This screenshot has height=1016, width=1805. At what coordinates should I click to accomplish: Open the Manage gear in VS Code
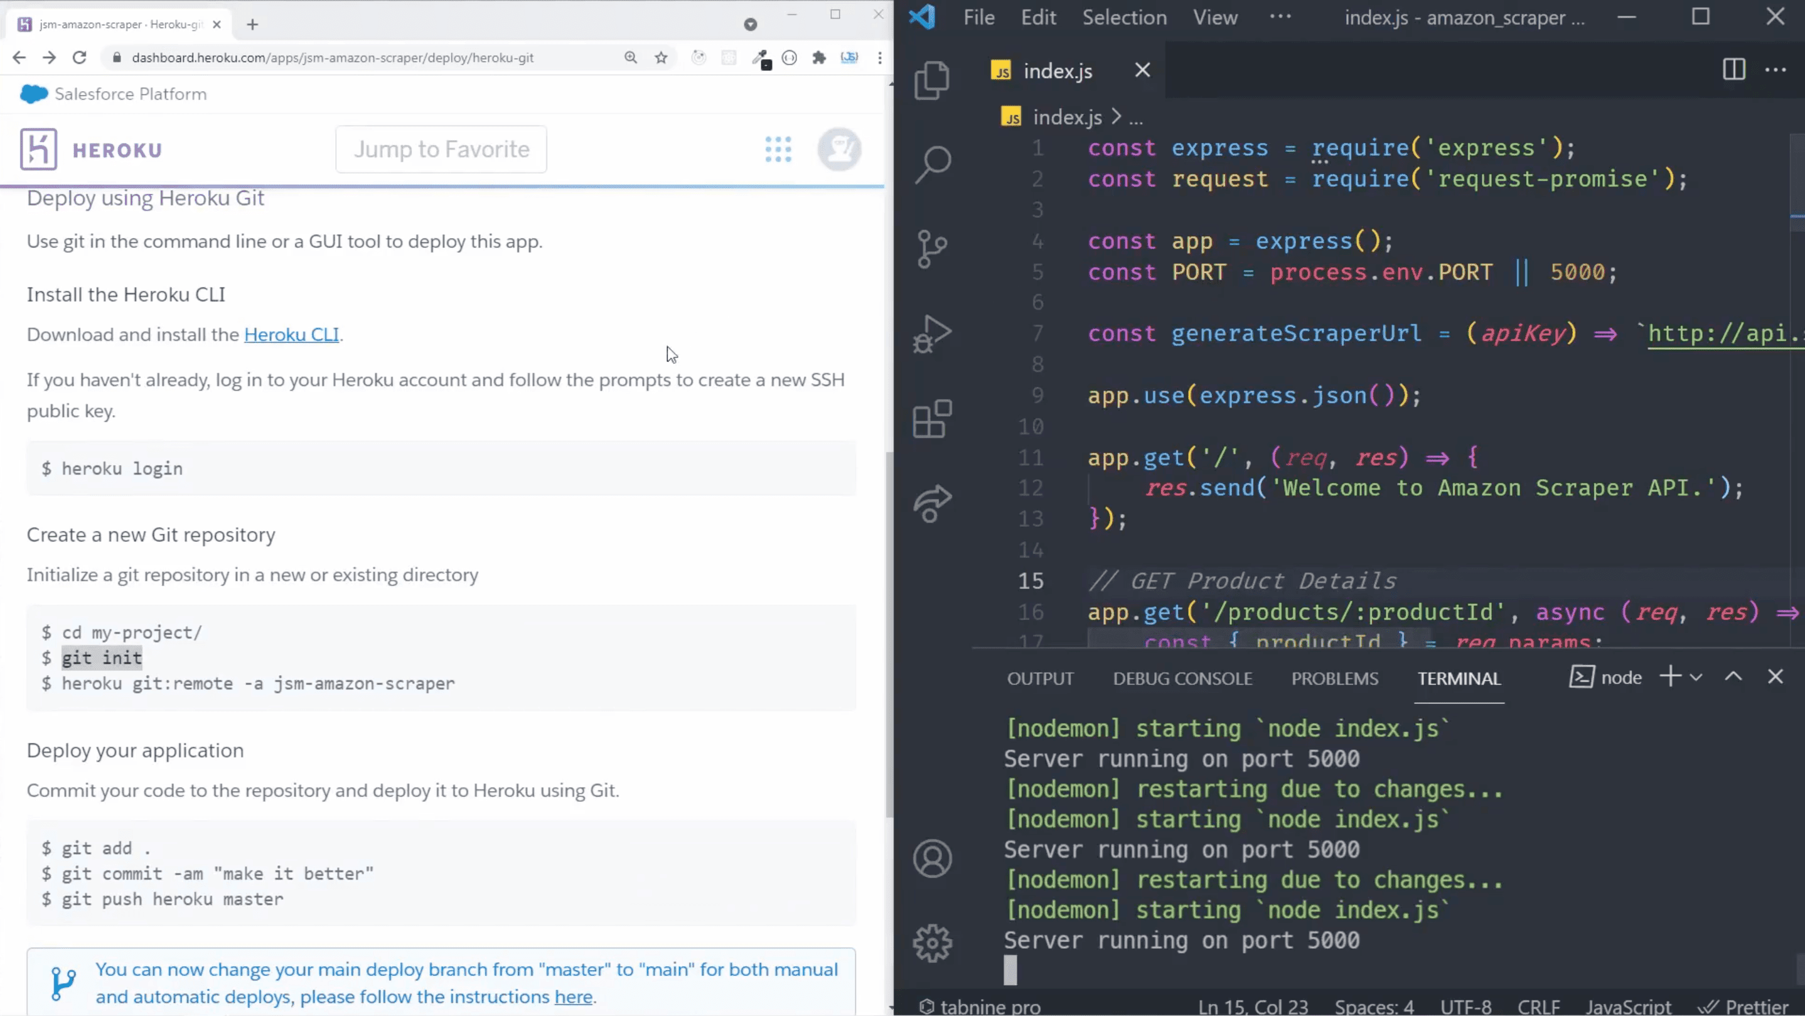[933, 943]
